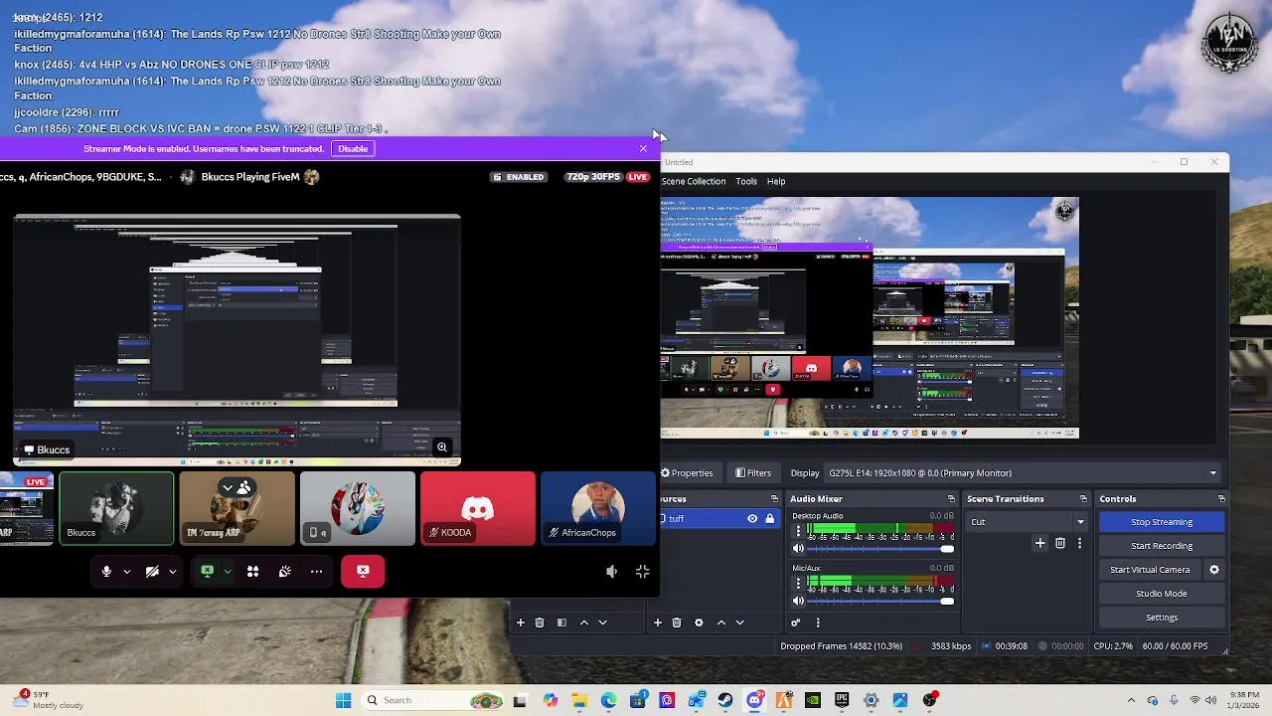Mute the microphone in Discord call controls
The image size is (1272, 716).
[106, 572]
